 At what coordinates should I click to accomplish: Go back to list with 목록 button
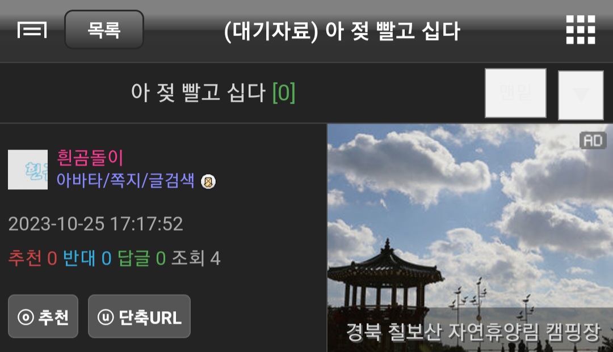point(104,29)
